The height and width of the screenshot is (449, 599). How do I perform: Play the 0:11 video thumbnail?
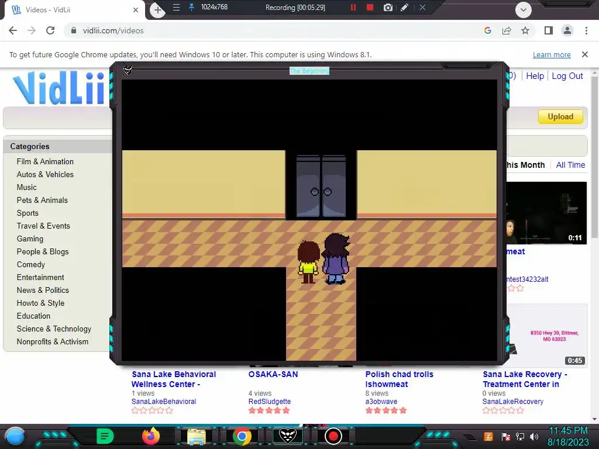coord(546,213)
